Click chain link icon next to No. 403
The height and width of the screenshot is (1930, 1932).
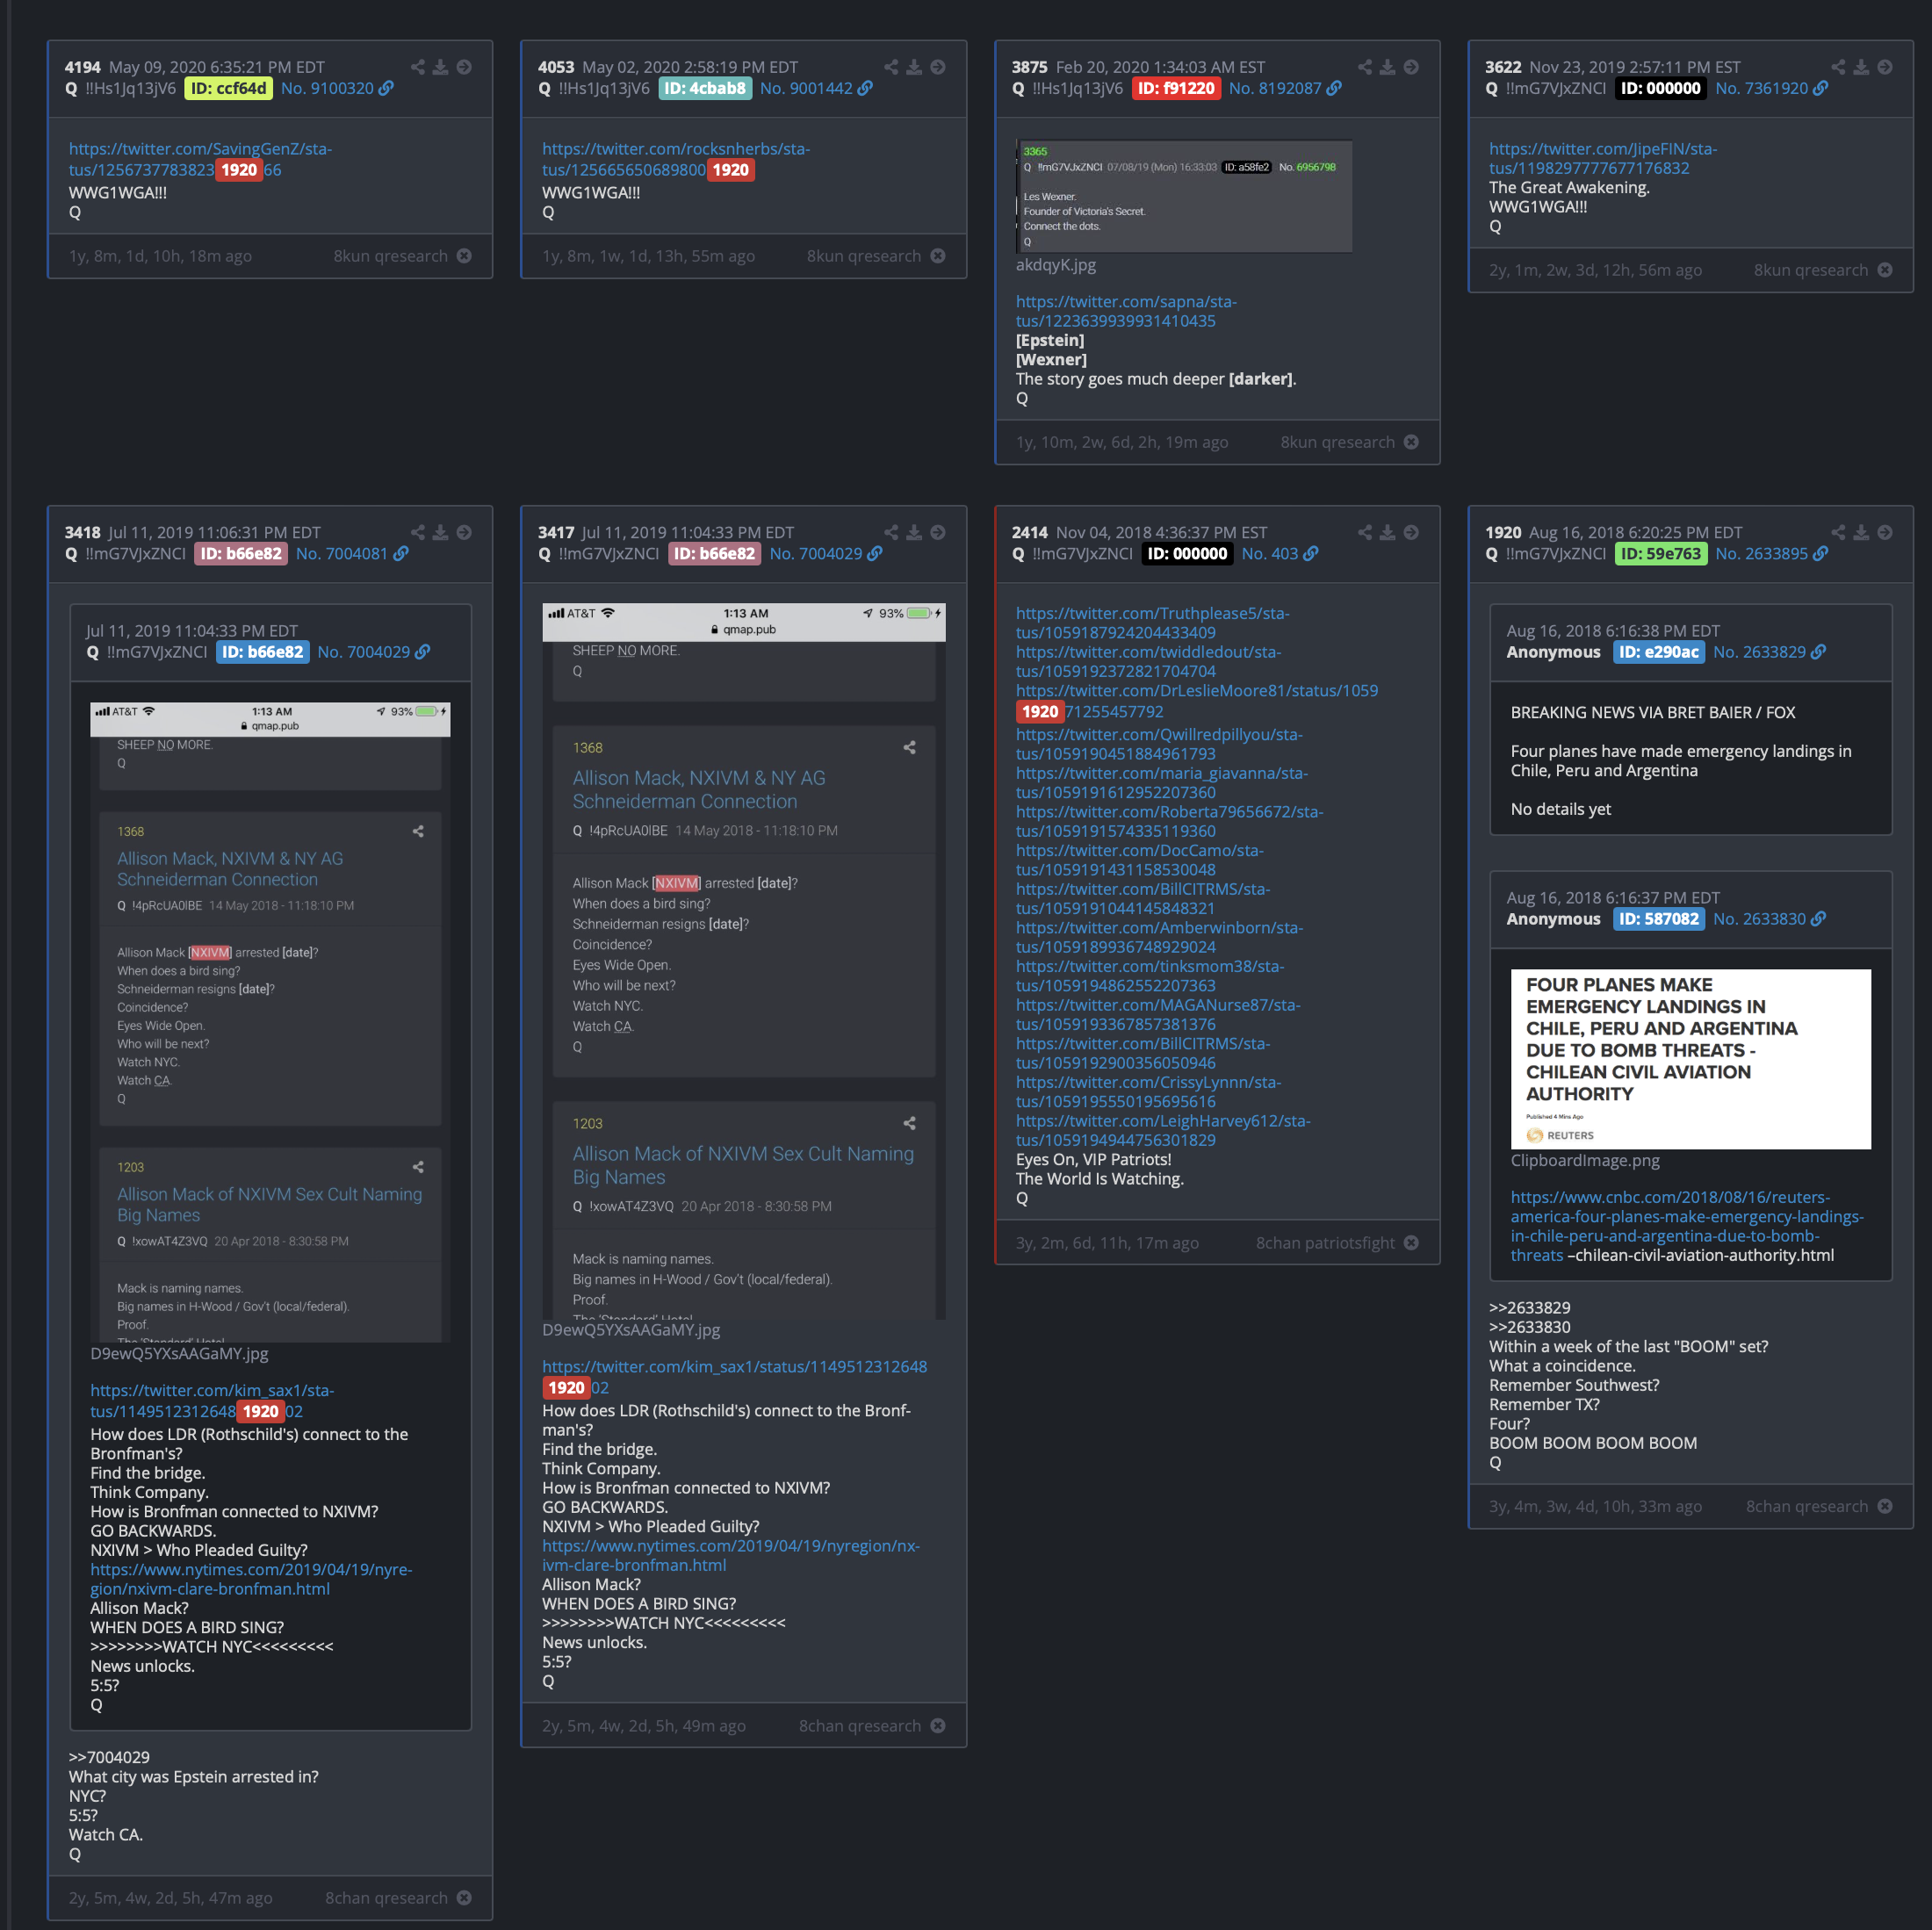coord(1311,553)
